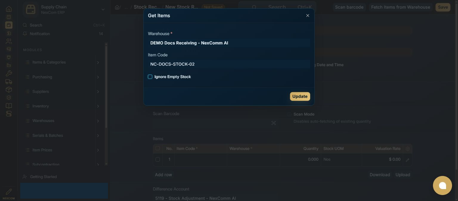Expand the Items & Categories chevron
Screen dimensions: 458x201
click(98, 62)
